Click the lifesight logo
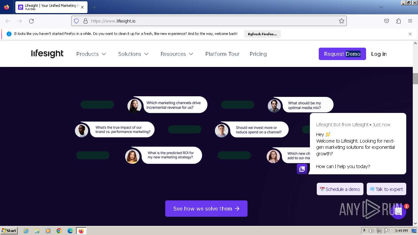Image resolution: width=418 pixels, height=235 pixels. [47, 54]
